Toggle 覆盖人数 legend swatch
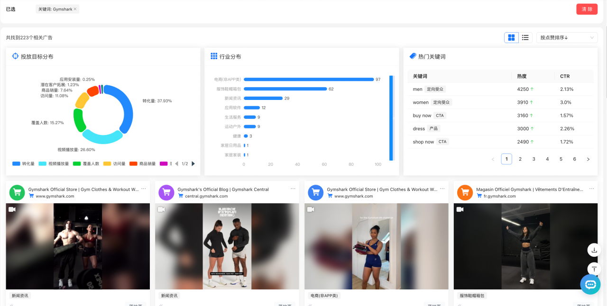This screenshot has width=607, height=306. click(77, 164)
